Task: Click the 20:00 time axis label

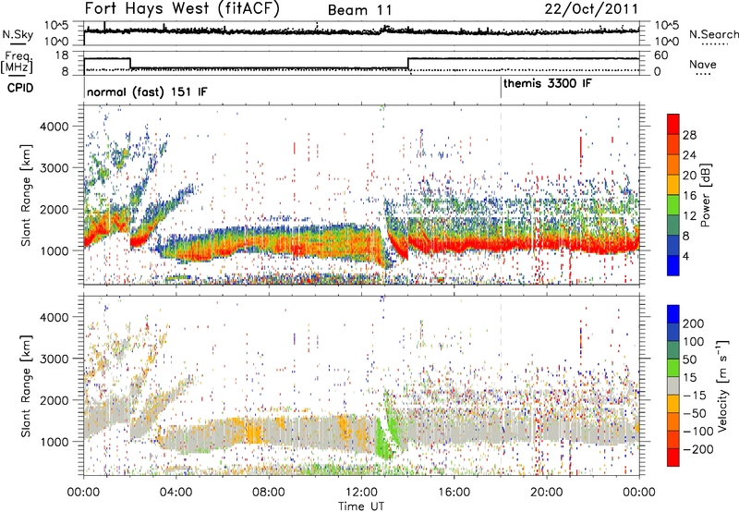Action: click(546, 493)
